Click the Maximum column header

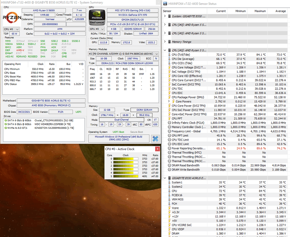point(260,11)
